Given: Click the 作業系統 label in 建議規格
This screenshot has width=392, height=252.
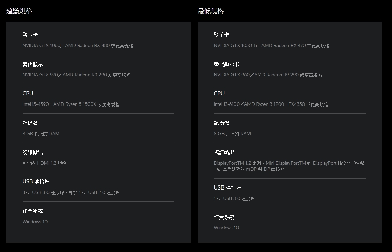Looking at the screenshot, I should click(x=33, y=211).
